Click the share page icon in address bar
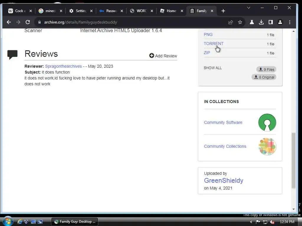302x226 pixels. pyautogui.click(x=231, y=22)
